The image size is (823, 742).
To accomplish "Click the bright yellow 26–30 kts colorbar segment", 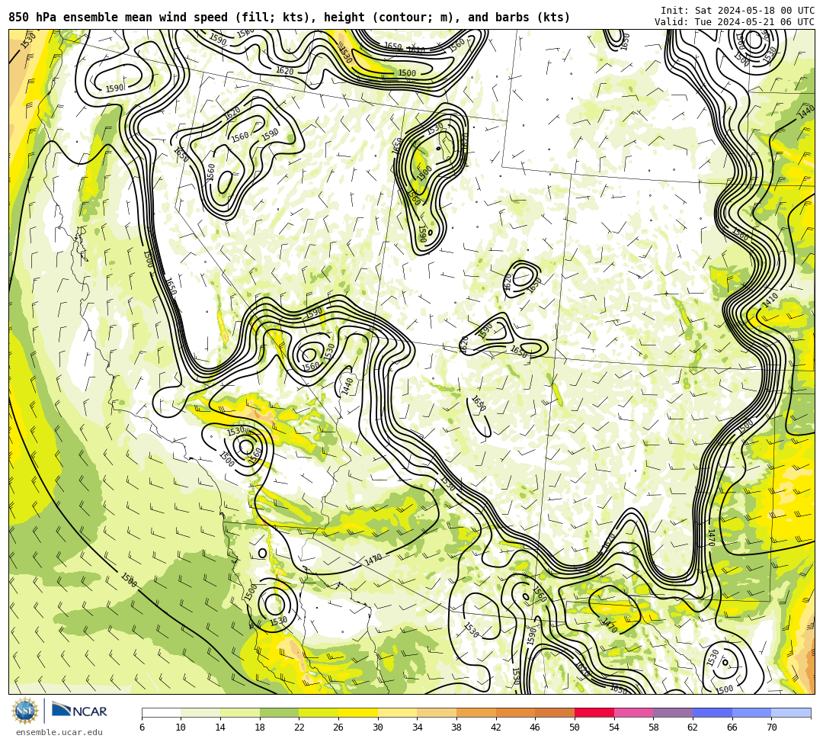I will [x=358, y=712].
